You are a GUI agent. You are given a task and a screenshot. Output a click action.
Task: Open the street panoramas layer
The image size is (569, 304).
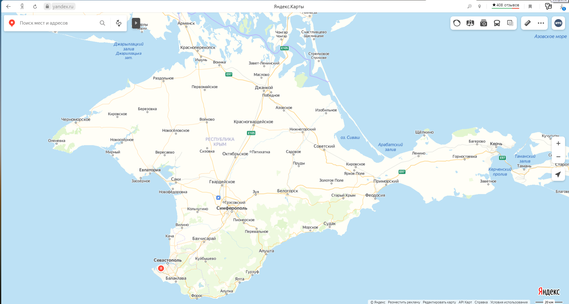coord(470,23)
